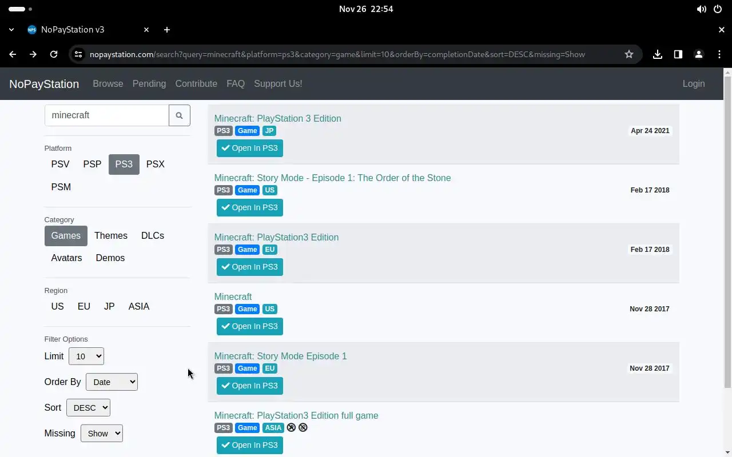This screenshot has height=457, width=732.
Task: Bookmark this page with star icon
Action: pyautogui.click(x=629, y=54)
